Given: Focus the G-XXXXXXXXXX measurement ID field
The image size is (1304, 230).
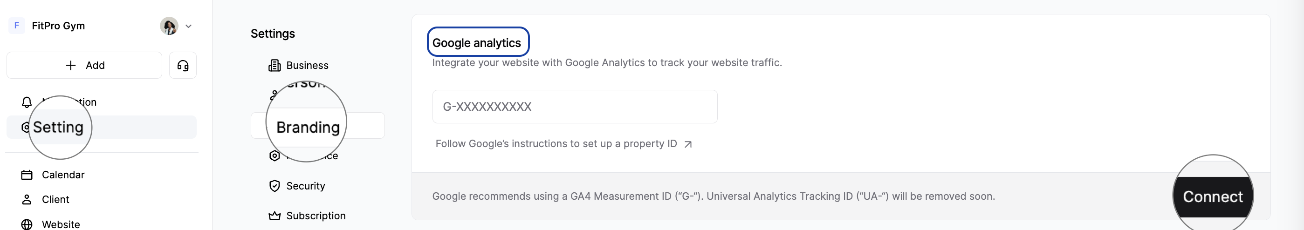Looking at the screenshot, I should click(574, 107).
